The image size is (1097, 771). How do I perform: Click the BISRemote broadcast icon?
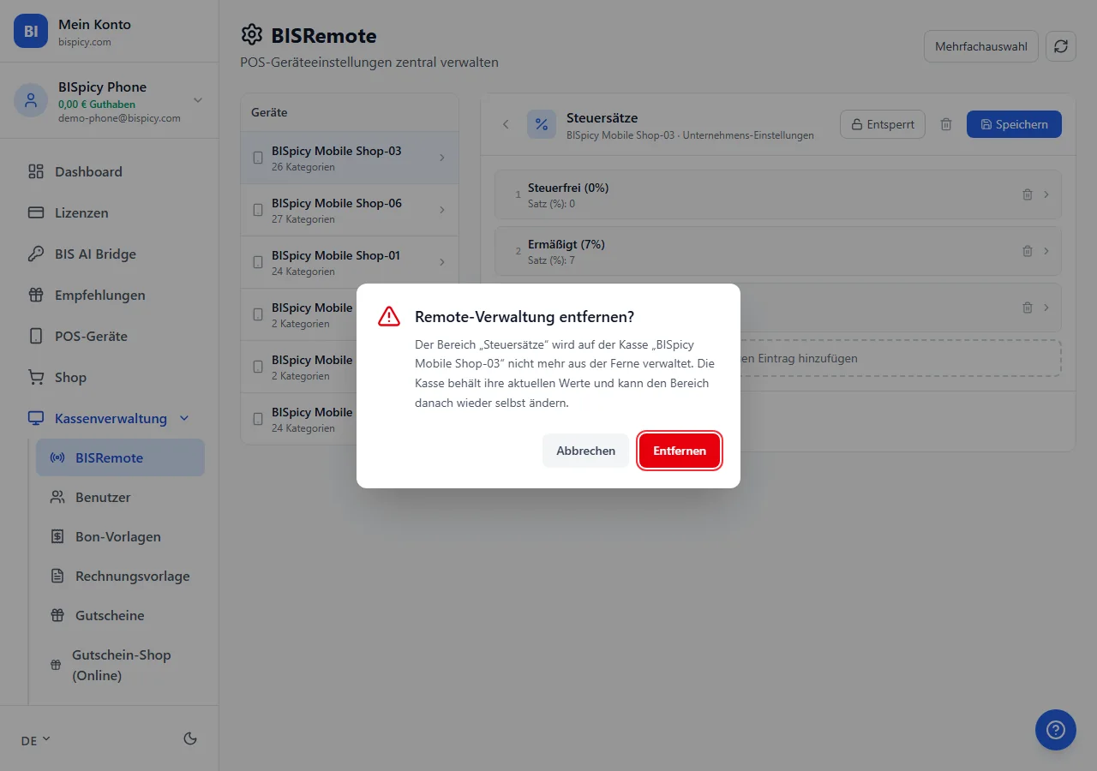57,457
